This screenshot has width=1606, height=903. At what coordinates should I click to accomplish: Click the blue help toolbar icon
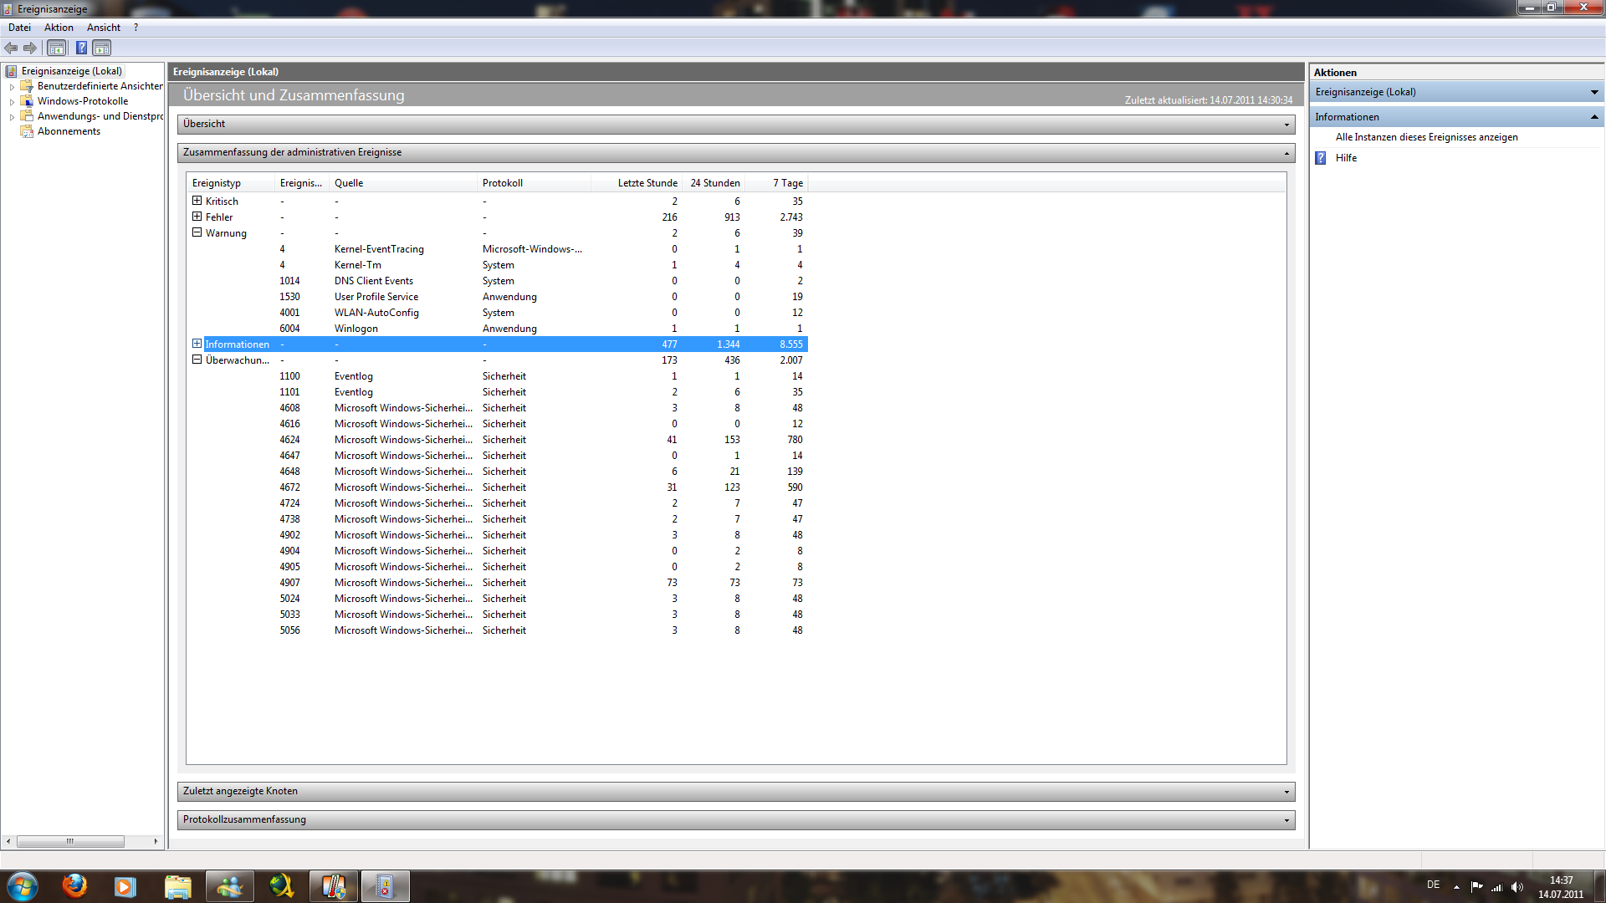coord(81,48)
